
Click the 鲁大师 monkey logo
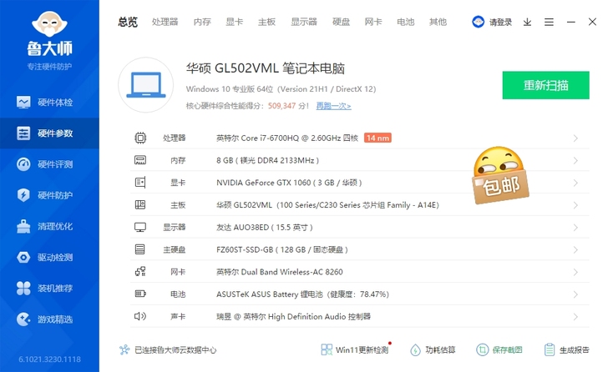tap(49, 24)
